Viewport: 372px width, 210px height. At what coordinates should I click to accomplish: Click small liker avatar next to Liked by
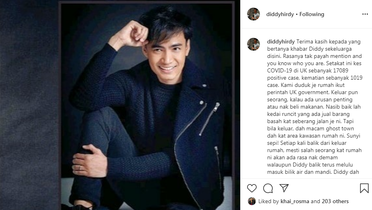(x=252, y=201)
